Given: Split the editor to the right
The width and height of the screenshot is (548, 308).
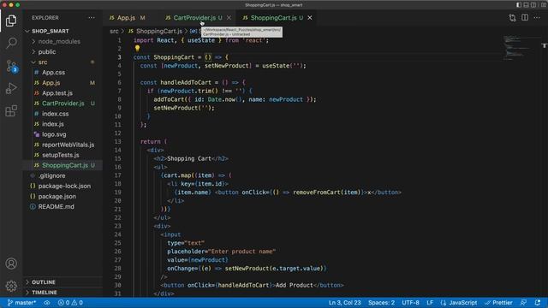Looking at the screenshot, I should [525, 17].
